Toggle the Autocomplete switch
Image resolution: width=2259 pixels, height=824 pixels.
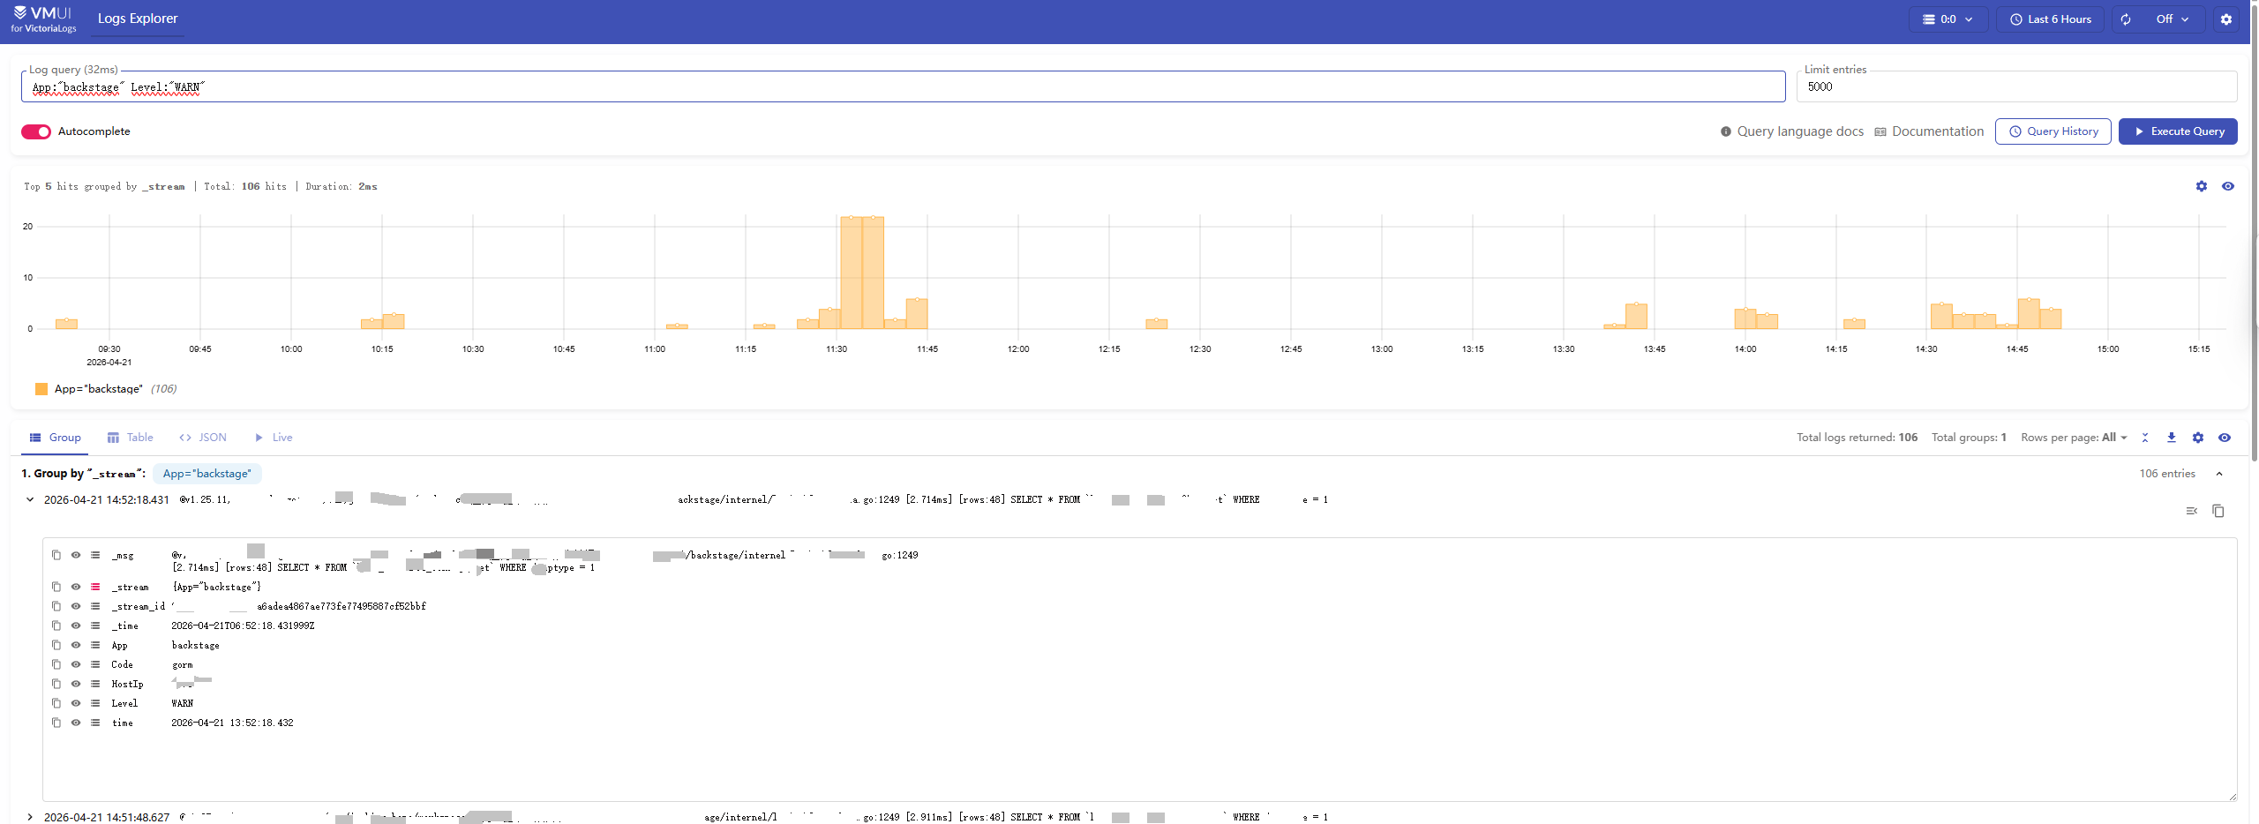tap(36, 131)
